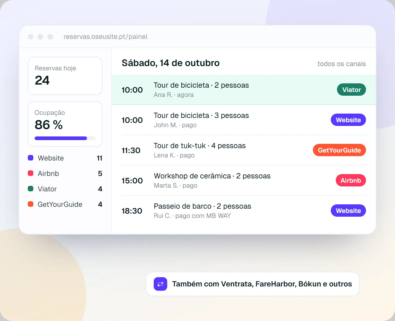Click the red Airbnb channel dot
The height and width of the screenshot is (321, 395).
click(x=31, y=173)
